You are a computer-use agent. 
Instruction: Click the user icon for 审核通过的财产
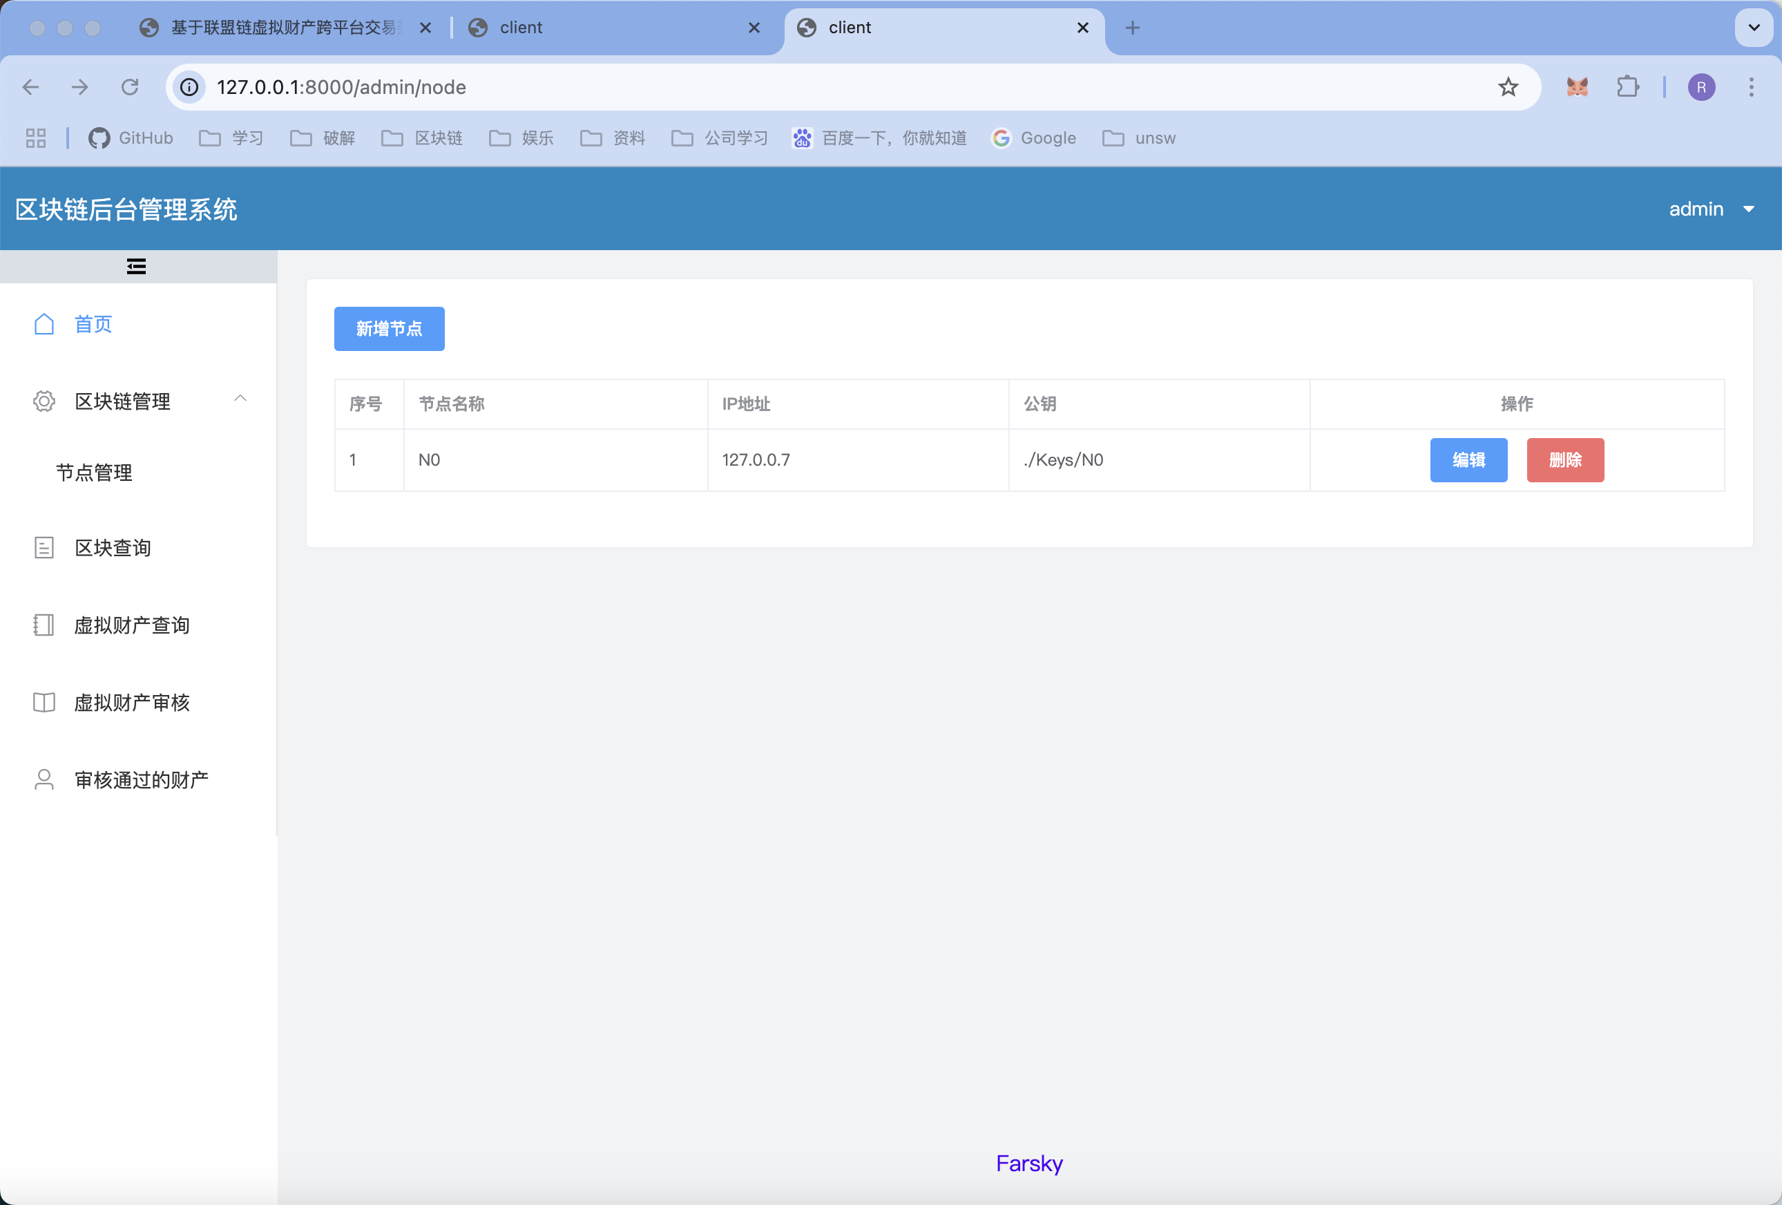pos(44,779)
